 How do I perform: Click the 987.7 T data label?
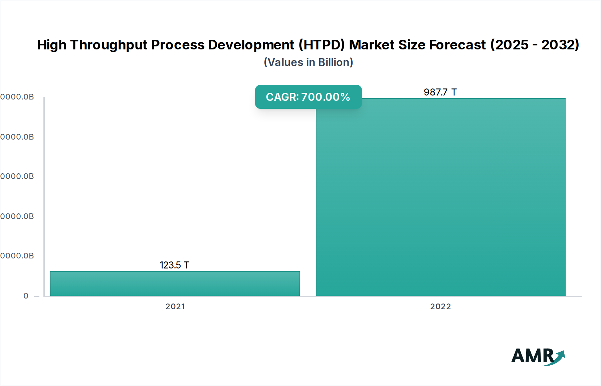[440, 92]
